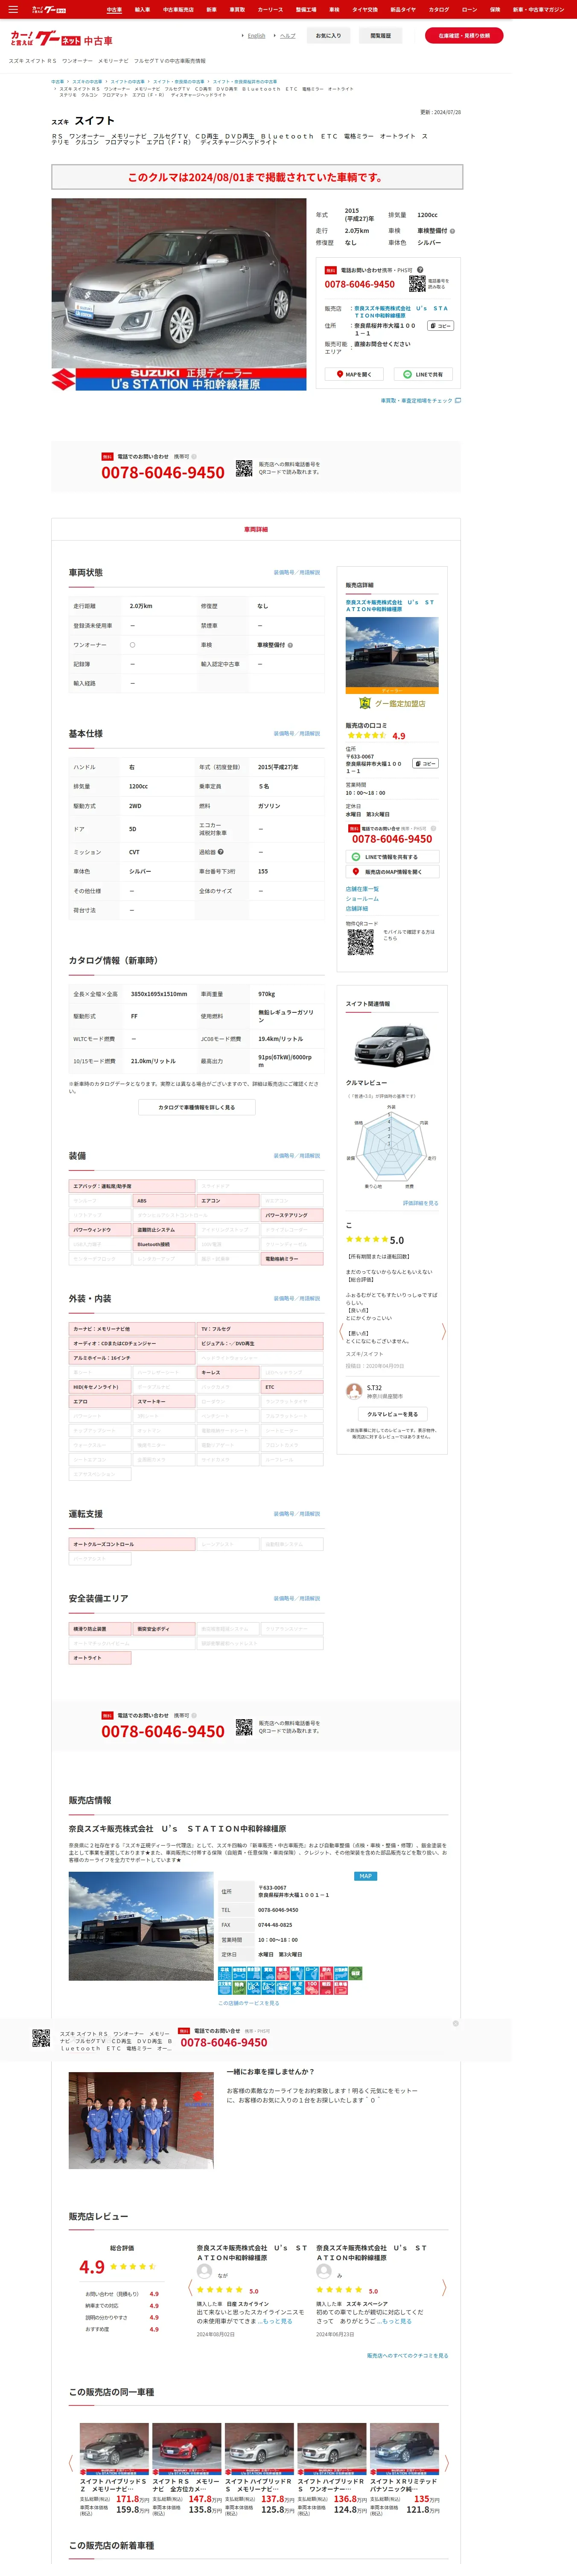Click LINEで共有 button
This screenshot has width=577, height=2564.
point(424,374)
